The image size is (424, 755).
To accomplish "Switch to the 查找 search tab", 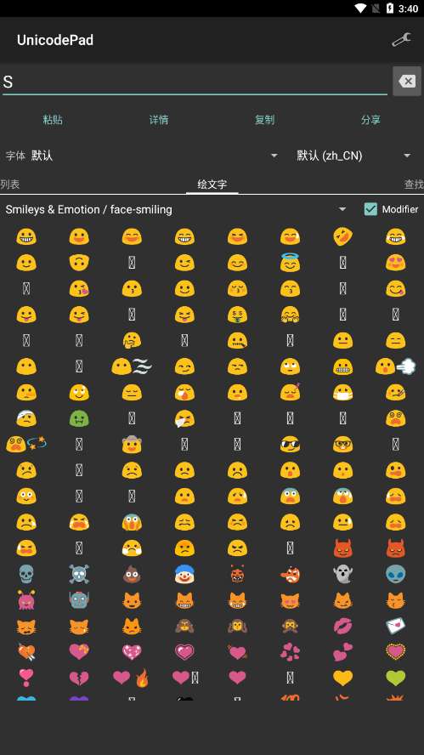I will [x=414, y=184].
